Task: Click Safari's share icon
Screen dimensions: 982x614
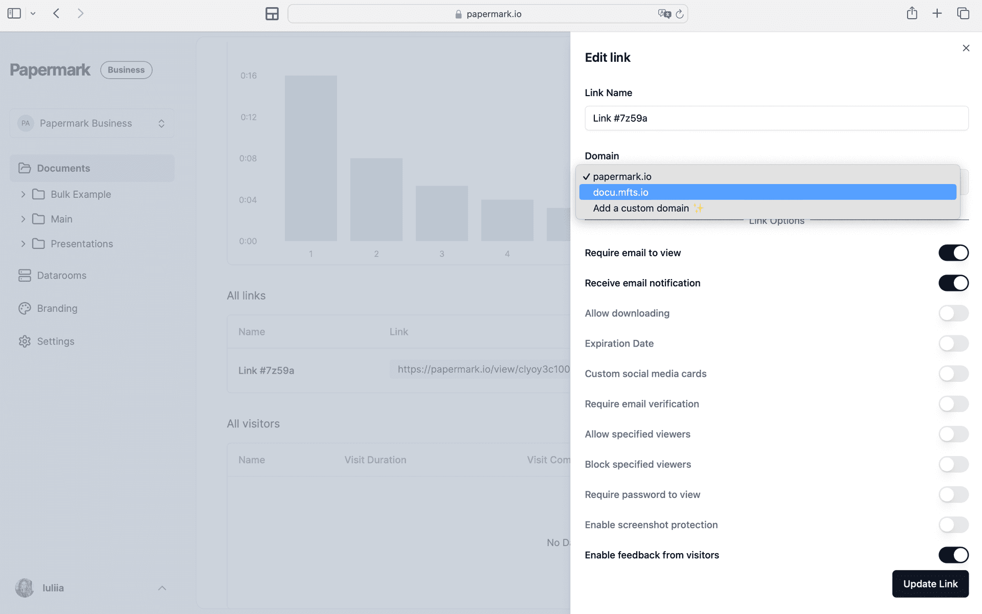Action: (x=911, y=14)
